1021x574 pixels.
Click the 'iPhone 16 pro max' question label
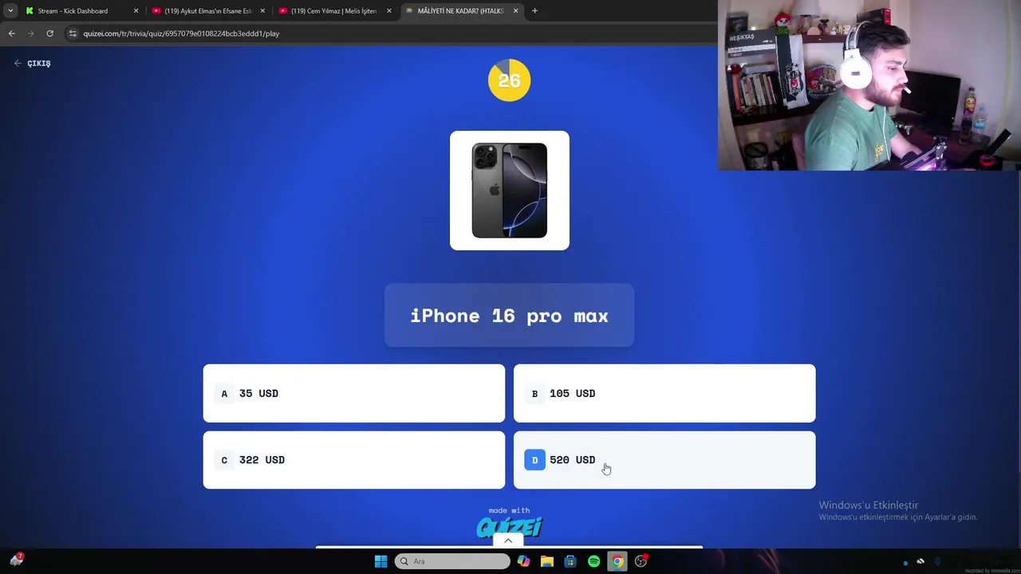509,316
